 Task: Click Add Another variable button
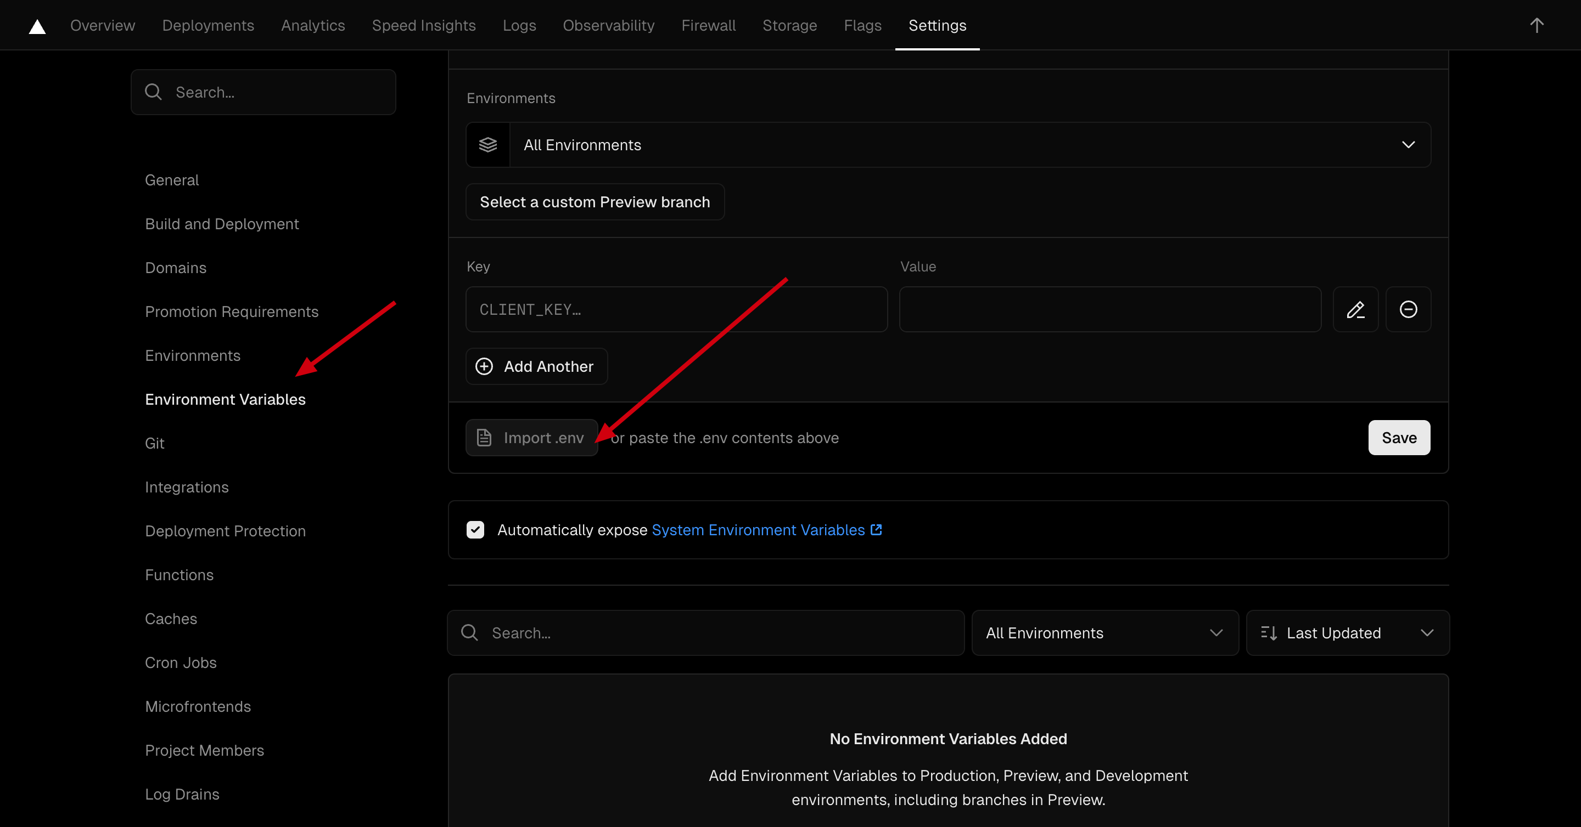[x=536, y=366]
